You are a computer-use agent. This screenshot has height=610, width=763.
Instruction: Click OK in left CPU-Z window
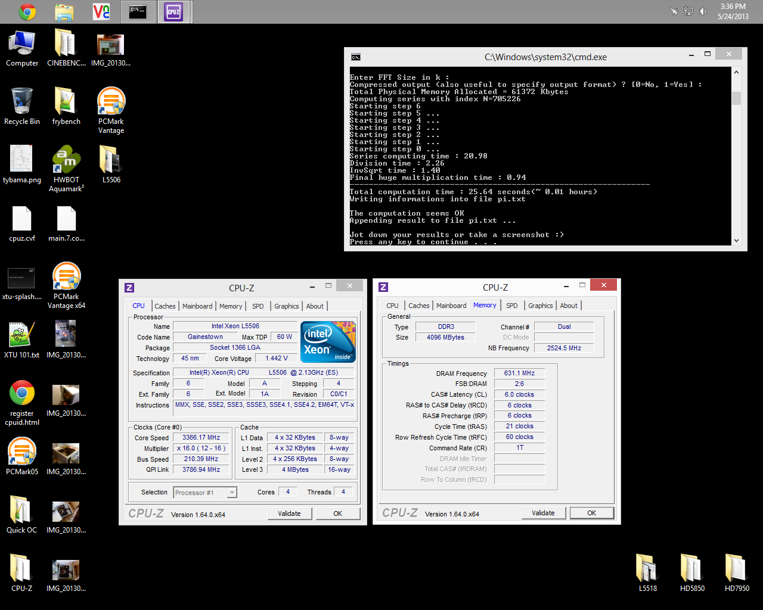337,513
